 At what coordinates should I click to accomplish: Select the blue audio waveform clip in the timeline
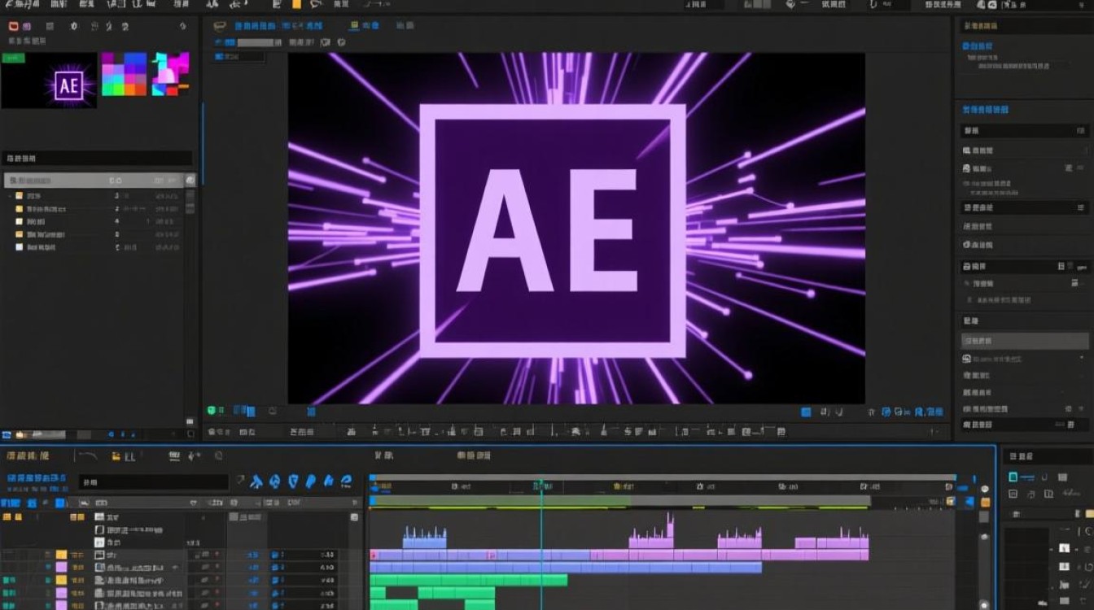point(425,538)
